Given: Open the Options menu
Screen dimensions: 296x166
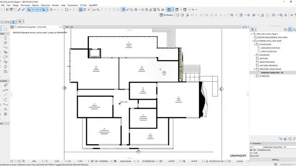Looking at the screenshot, I should tap(35, 5).
